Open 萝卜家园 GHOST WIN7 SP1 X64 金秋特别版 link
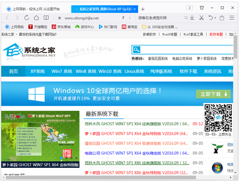The width and height of the screenshot is (239, 181). click(x=136, y=134)
